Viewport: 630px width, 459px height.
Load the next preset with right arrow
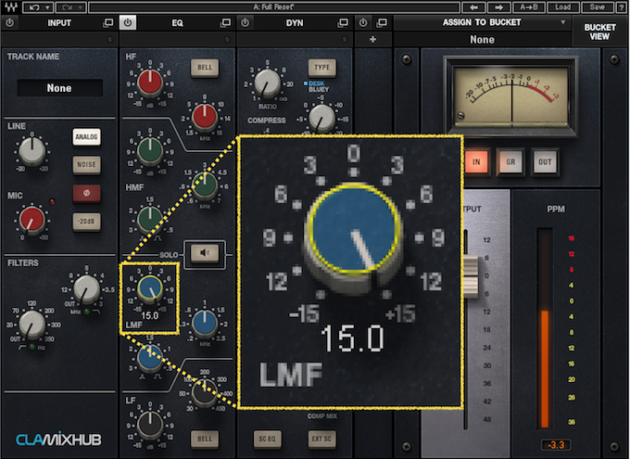coord(499,7)
